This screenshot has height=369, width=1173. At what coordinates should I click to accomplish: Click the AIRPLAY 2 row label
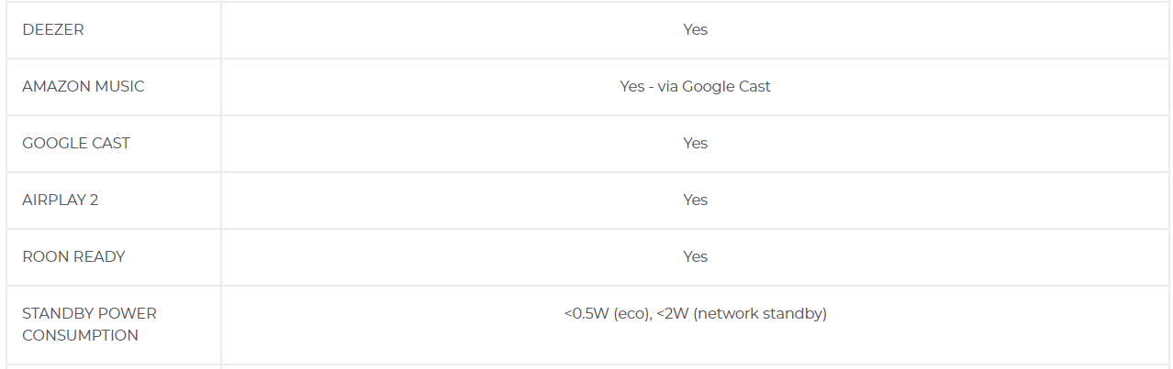point(61,200)
